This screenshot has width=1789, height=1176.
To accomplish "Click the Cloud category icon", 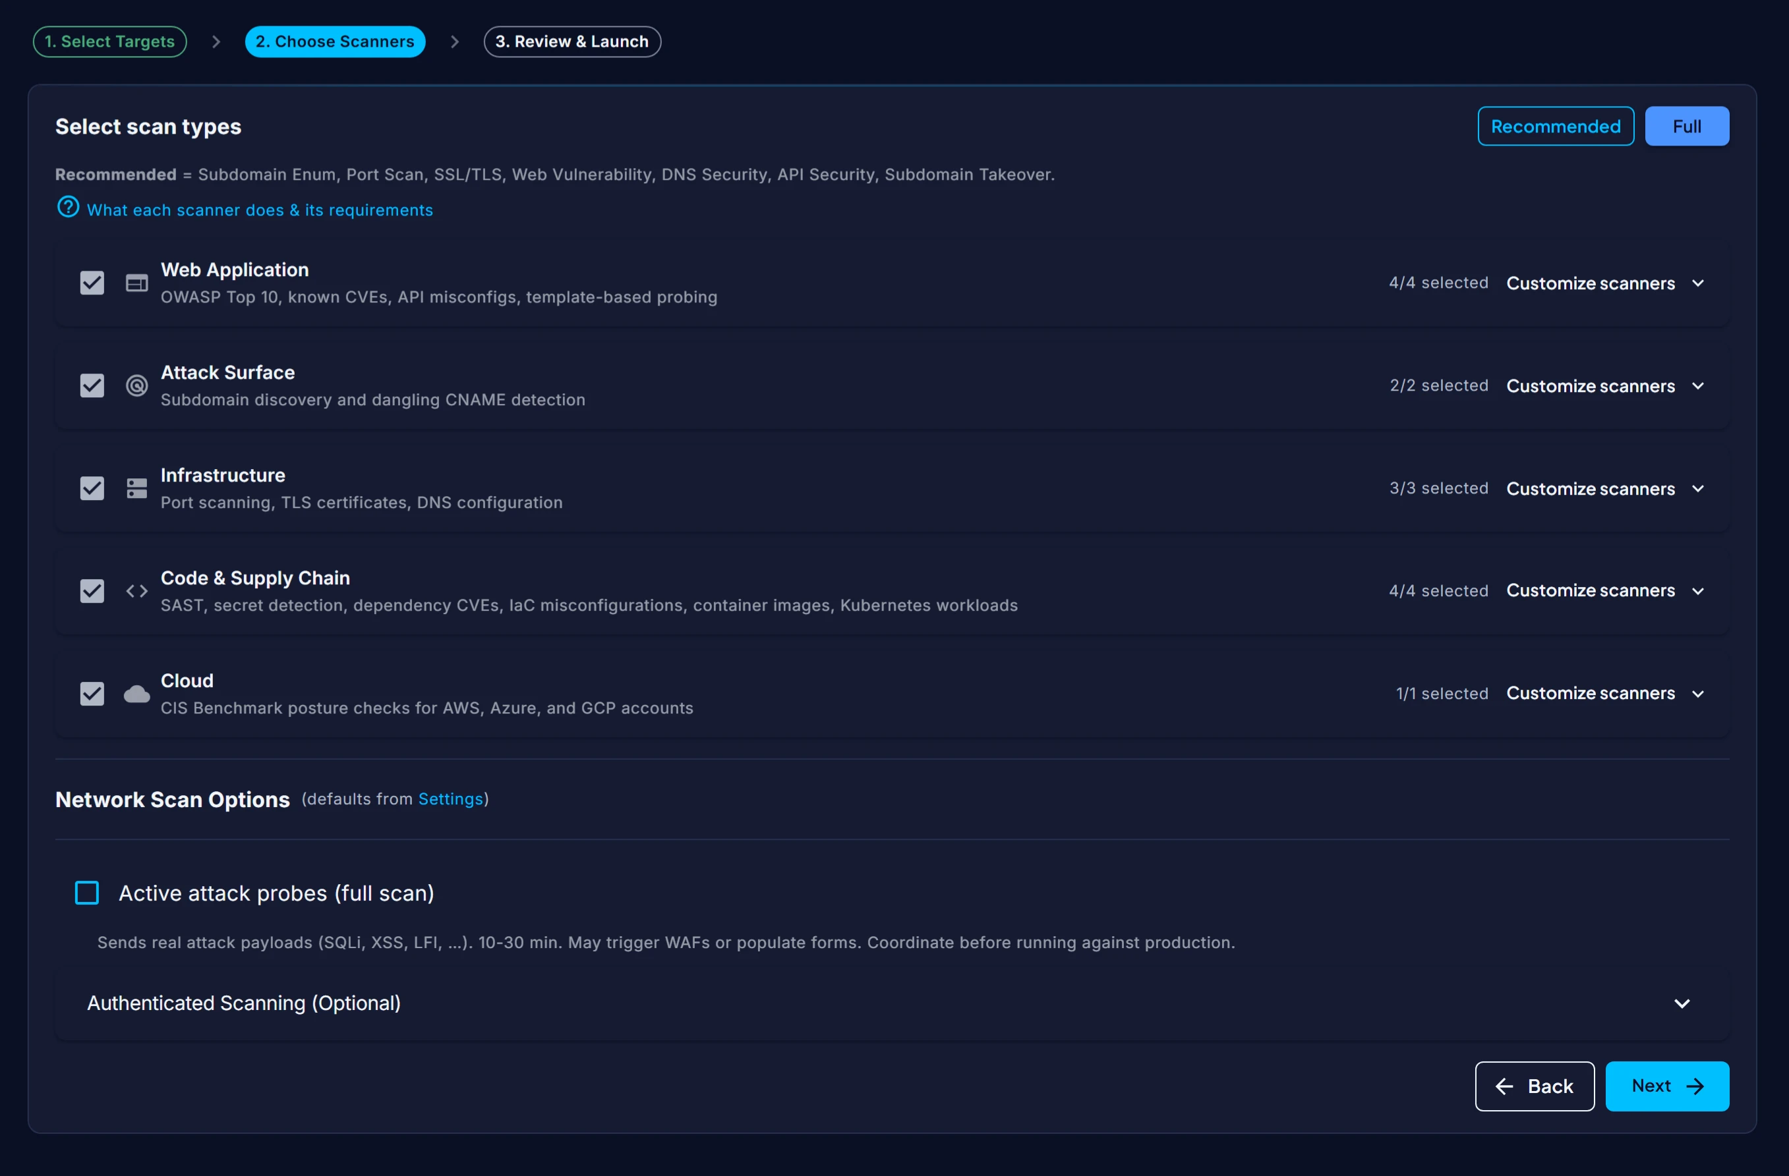I will (136, 694).
